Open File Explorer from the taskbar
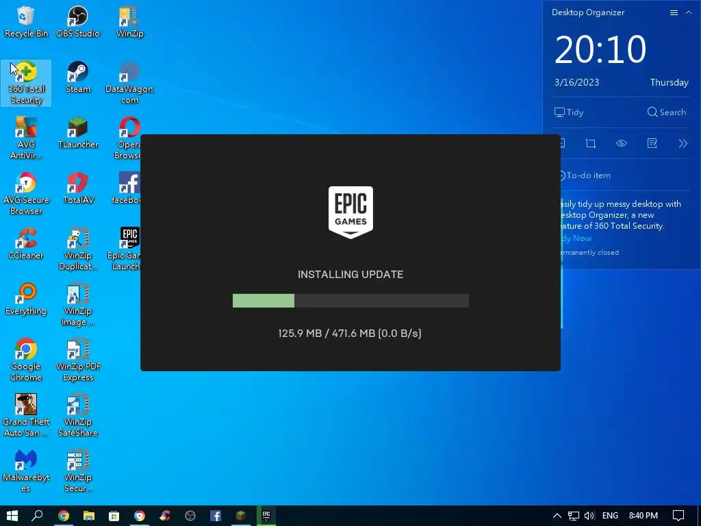The width and height of the screenshot is (701, 526). (x=88, y=516)
